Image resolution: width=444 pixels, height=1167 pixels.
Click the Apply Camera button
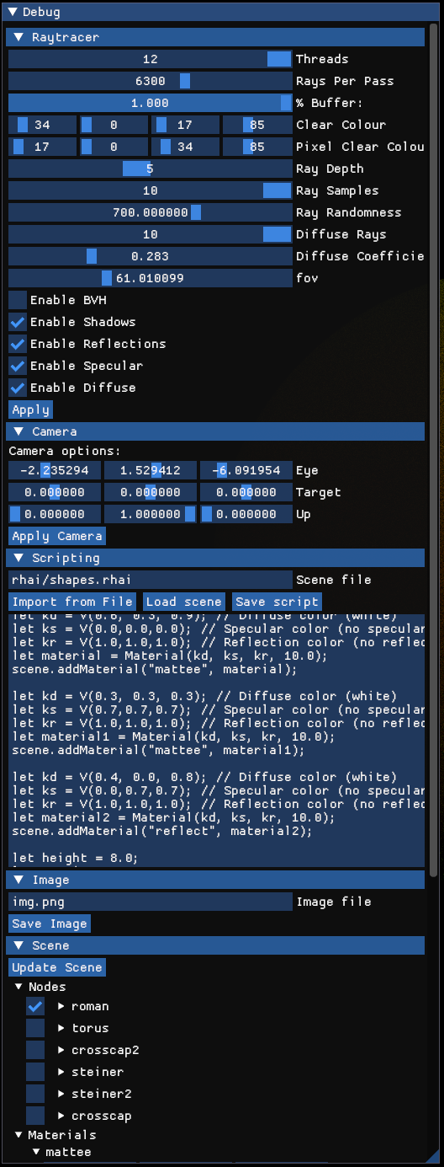[x=57, y=536]
